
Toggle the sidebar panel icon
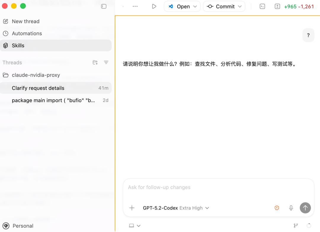(104, 6)
